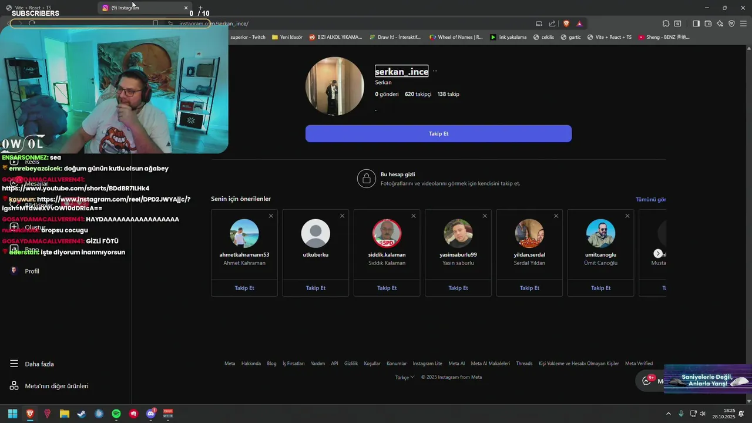
Task: Open the Profil sidebar item
Action: (x=25, y=271)
